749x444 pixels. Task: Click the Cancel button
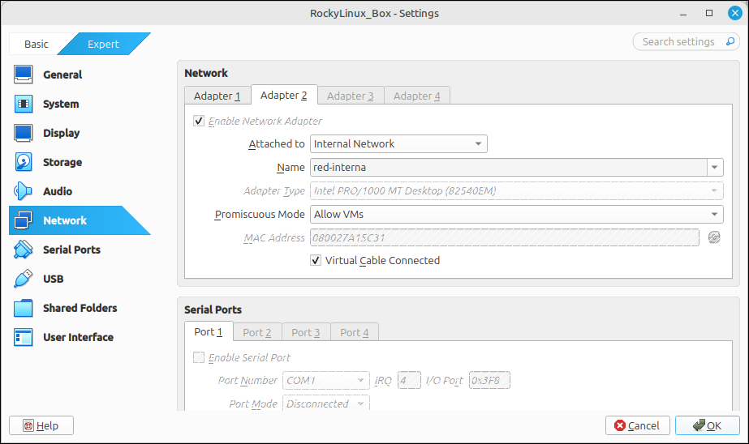click(637, 425)
